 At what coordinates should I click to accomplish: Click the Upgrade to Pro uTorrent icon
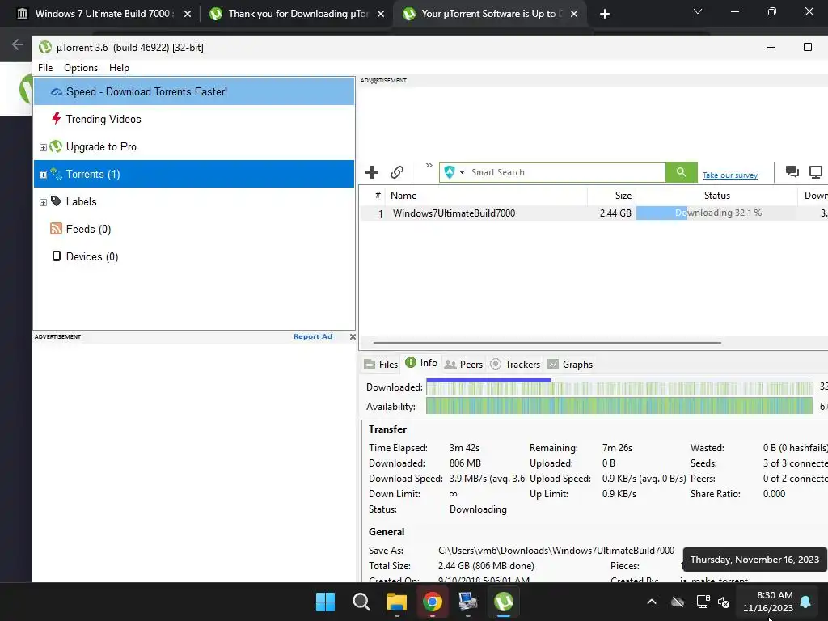pyautogui.click(x=56, y=146)
